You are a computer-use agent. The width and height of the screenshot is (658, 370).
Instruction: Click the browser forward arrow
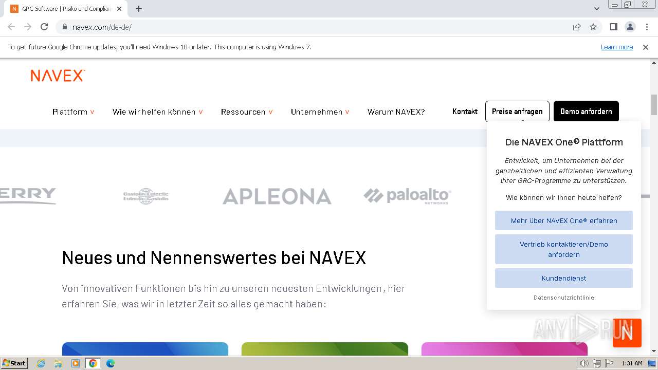(x=28, y=27)
